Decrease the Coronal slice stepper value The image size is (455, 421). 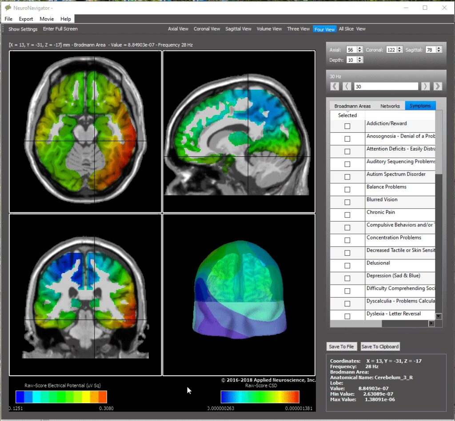click(x=400, y=52)
